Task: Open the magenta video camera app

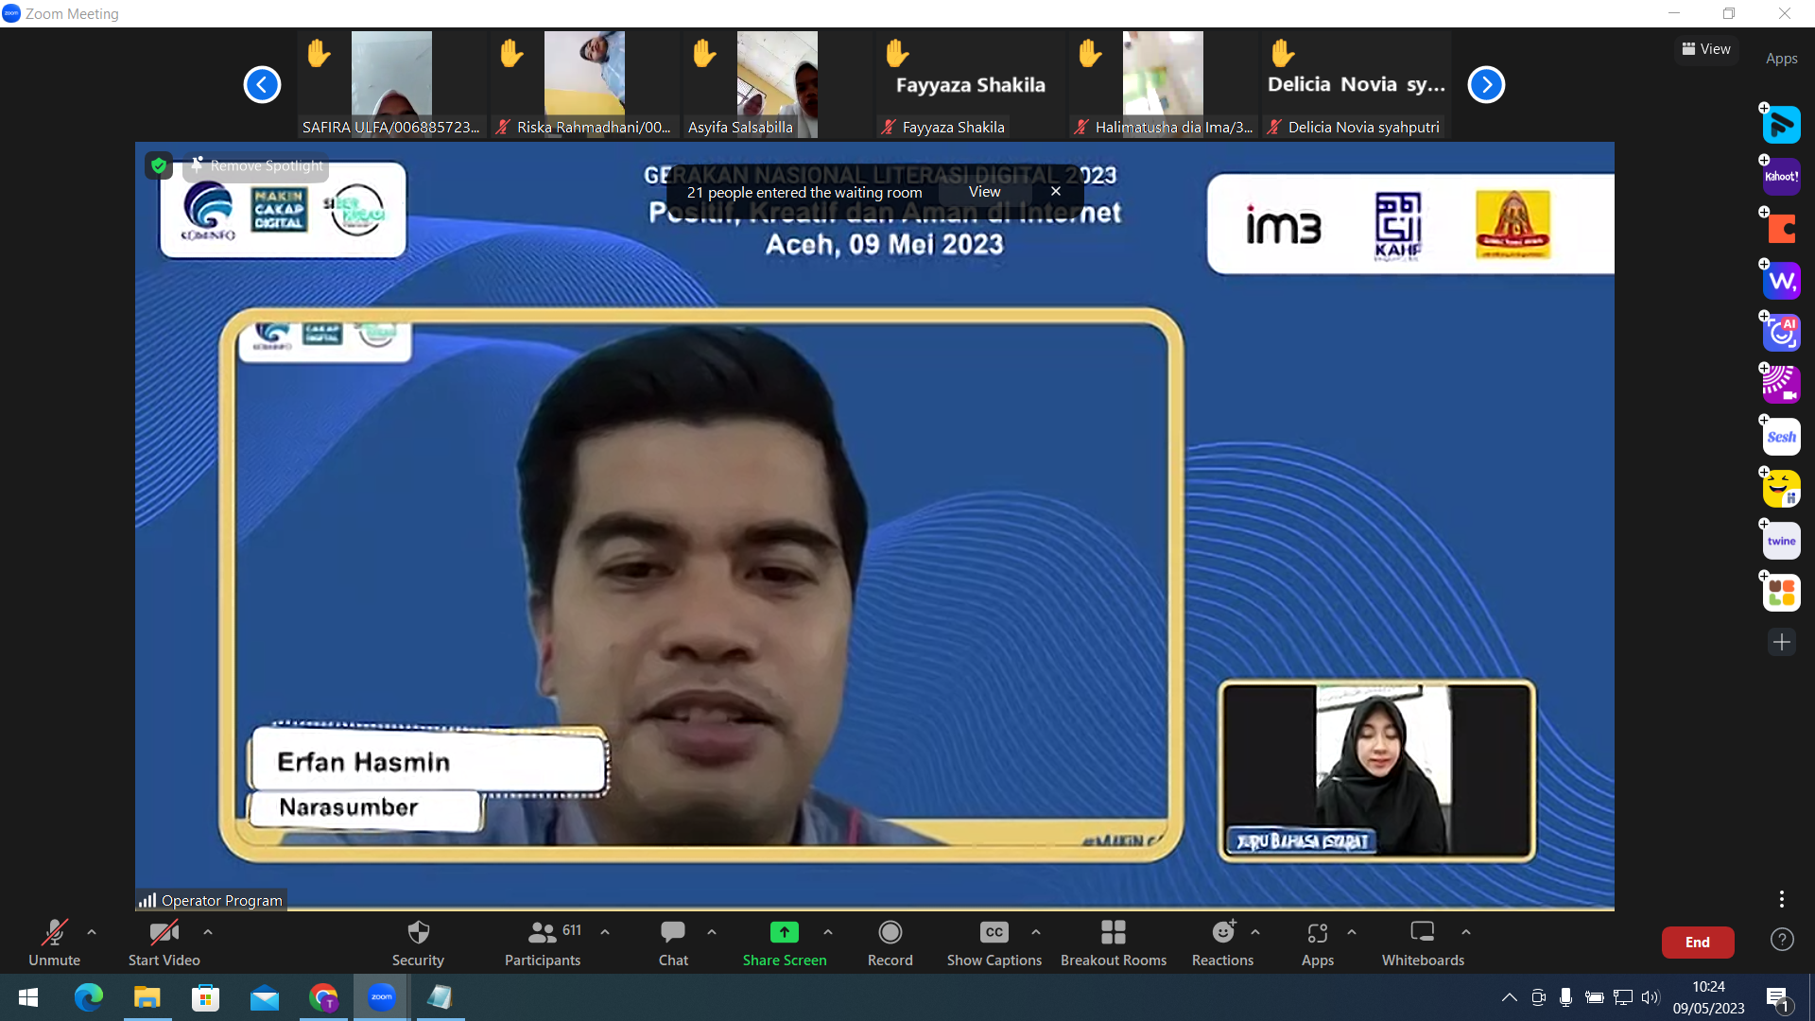Action: (x=1782, y=385)
